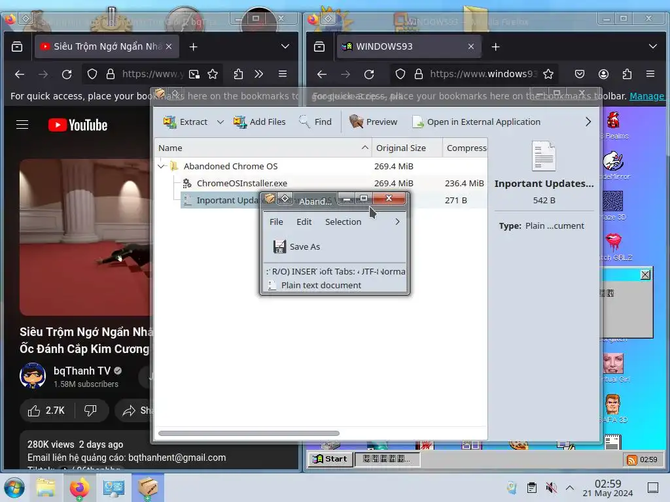Open Firefox from the OS taskbar
This screenshot has height=502, width=670.
click(x=79, y=488)
